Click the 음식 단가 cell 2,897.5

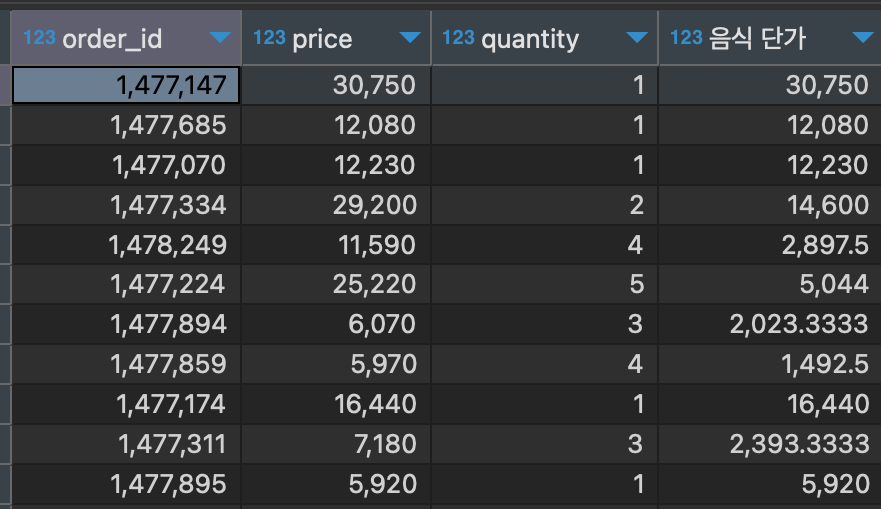coord(770,245)
